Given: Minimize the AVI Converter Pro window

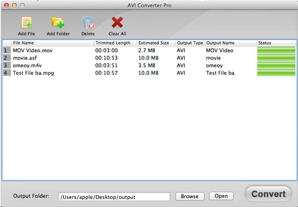Looking at the screenshot, I should [14, 5].
